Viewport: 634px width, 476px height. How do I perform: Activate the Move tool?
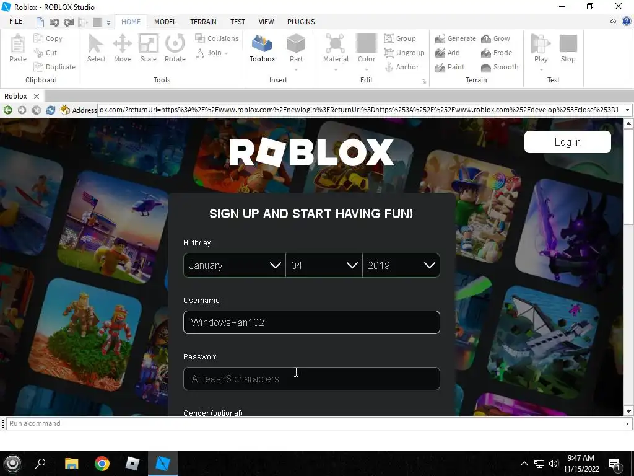(x=123, y=48)
